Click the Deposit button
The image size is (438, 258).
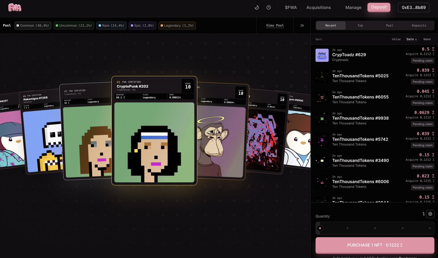379,7
